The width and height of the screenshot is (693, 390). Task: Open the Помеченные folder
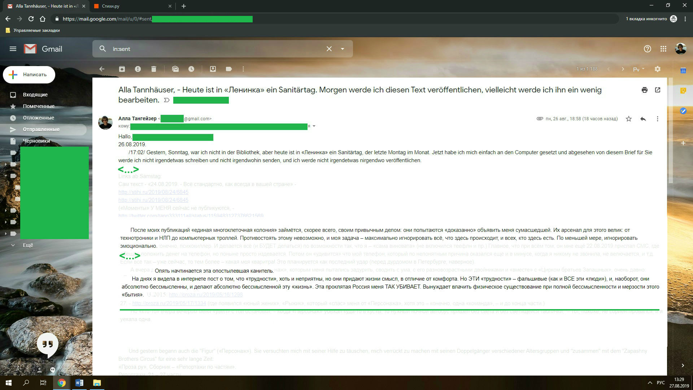(x=39, y=106)
